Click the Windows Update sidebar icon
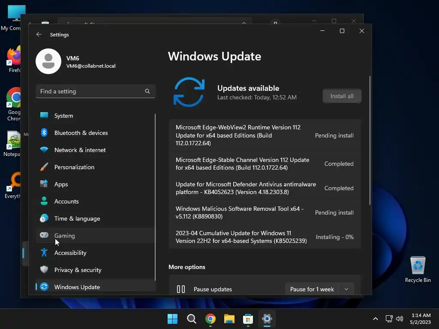 pyautogui.click(x=44, y=287)
